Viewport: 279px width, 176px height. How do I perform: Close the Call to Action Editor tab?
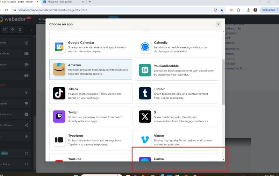[37, 2]
